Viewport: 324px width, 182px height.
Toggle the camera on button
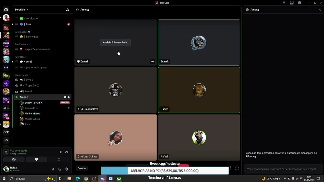(x=14, y=160)
